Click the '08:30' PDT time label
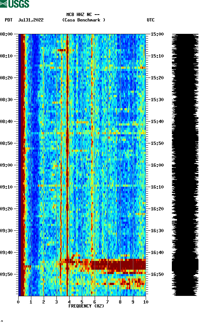 coord(7,99)
